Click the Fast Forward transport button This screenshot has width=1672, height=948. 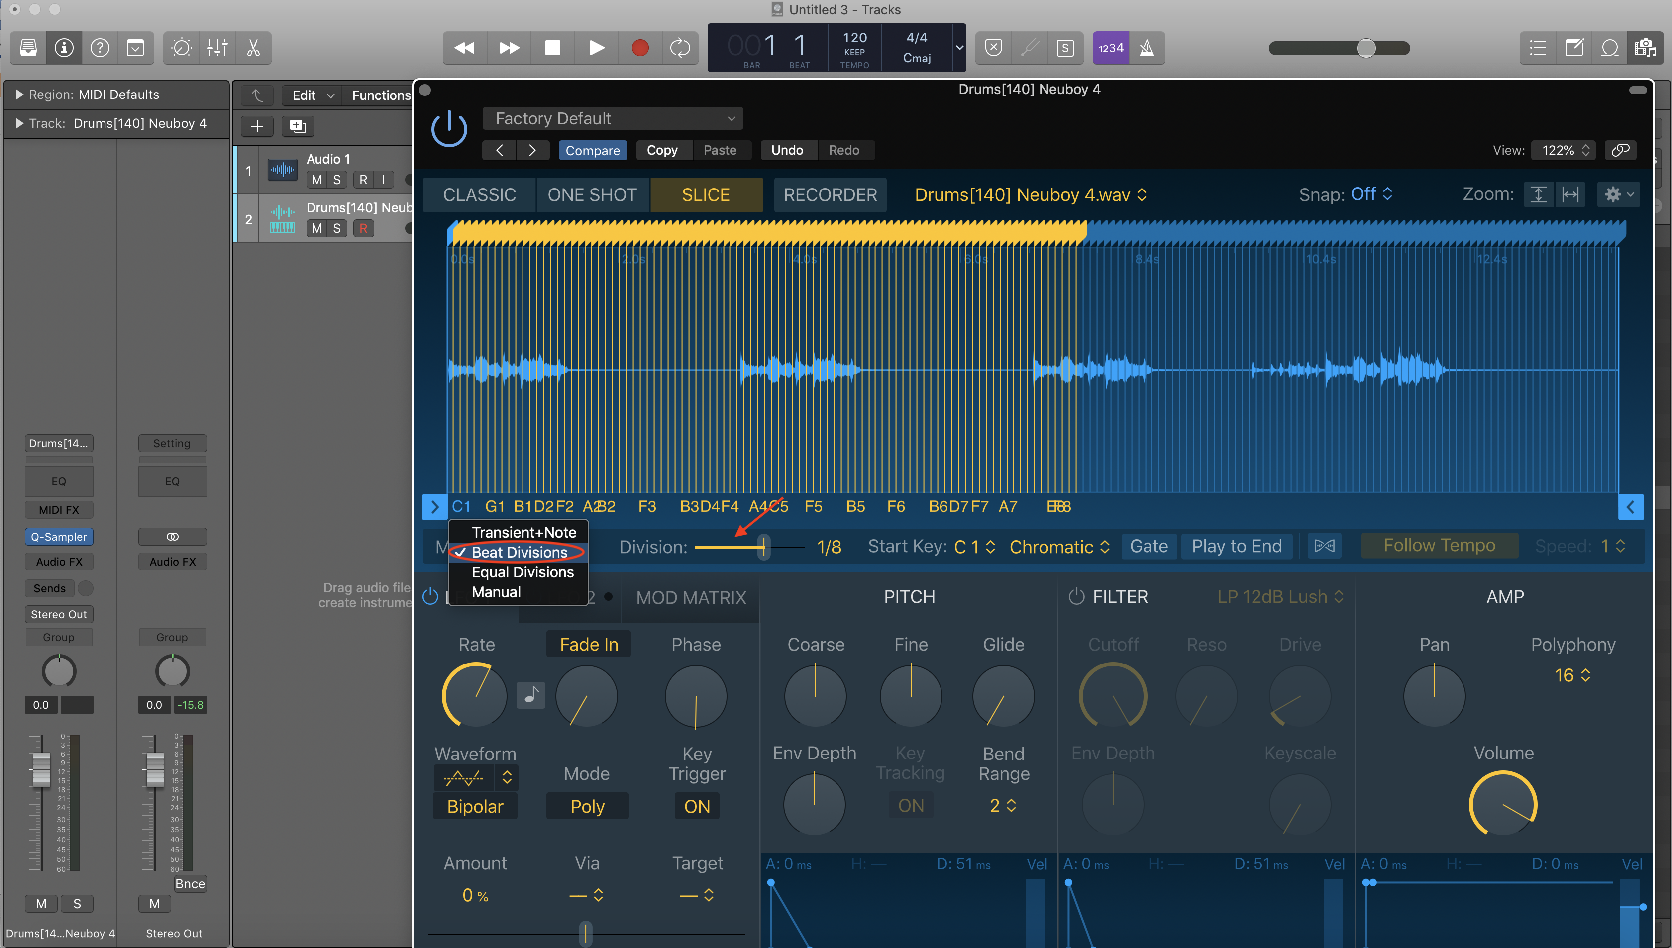(509, 48)
